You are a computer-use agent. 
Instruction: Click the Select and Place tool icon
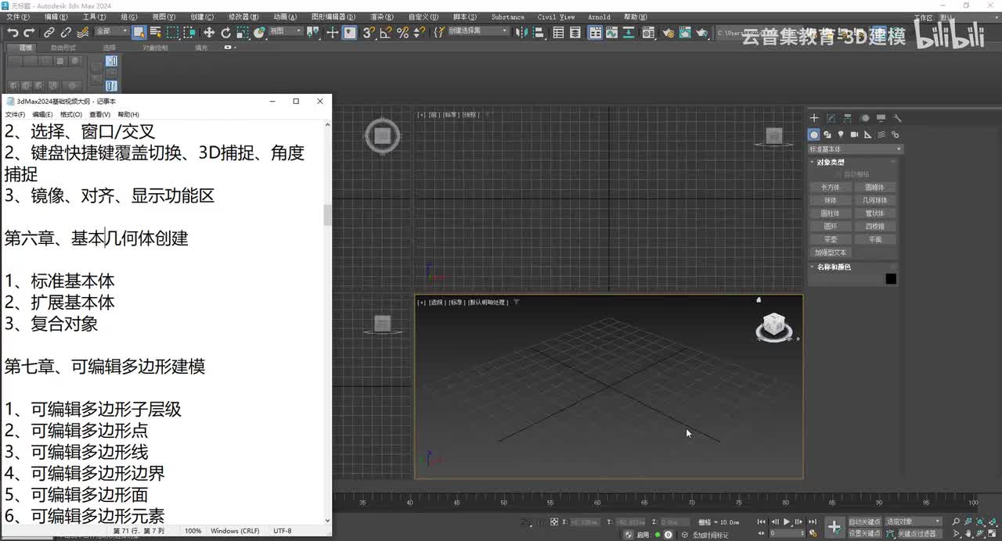click(x=259, y=32)
